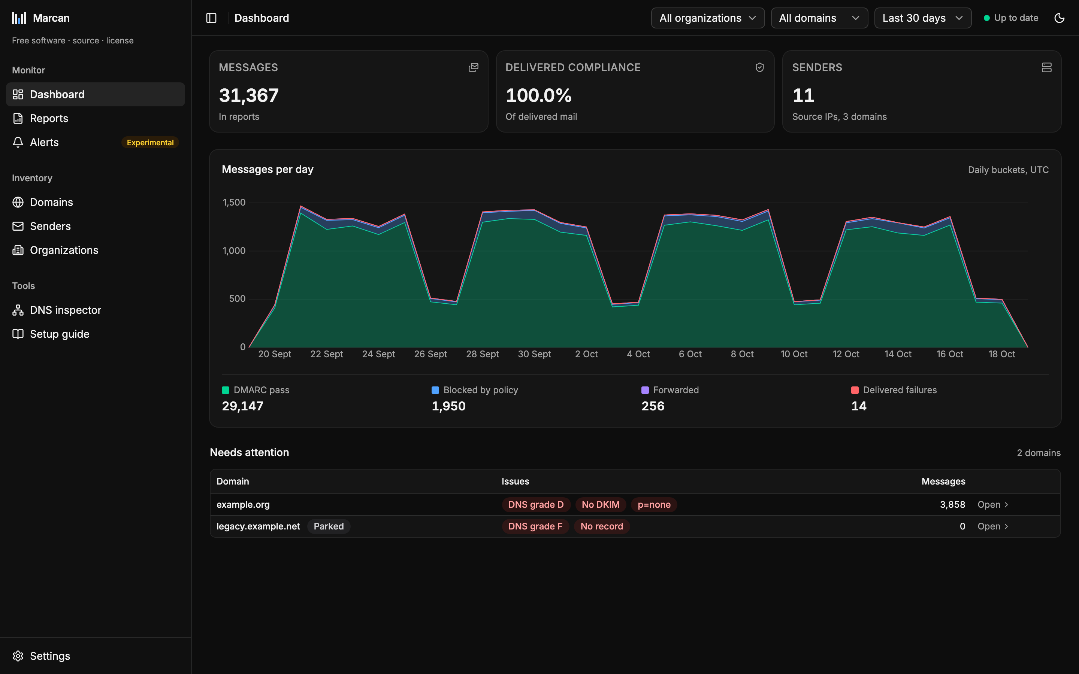Click the Marcan logo icon
The image size is (1079, 674).
[19, 18]
